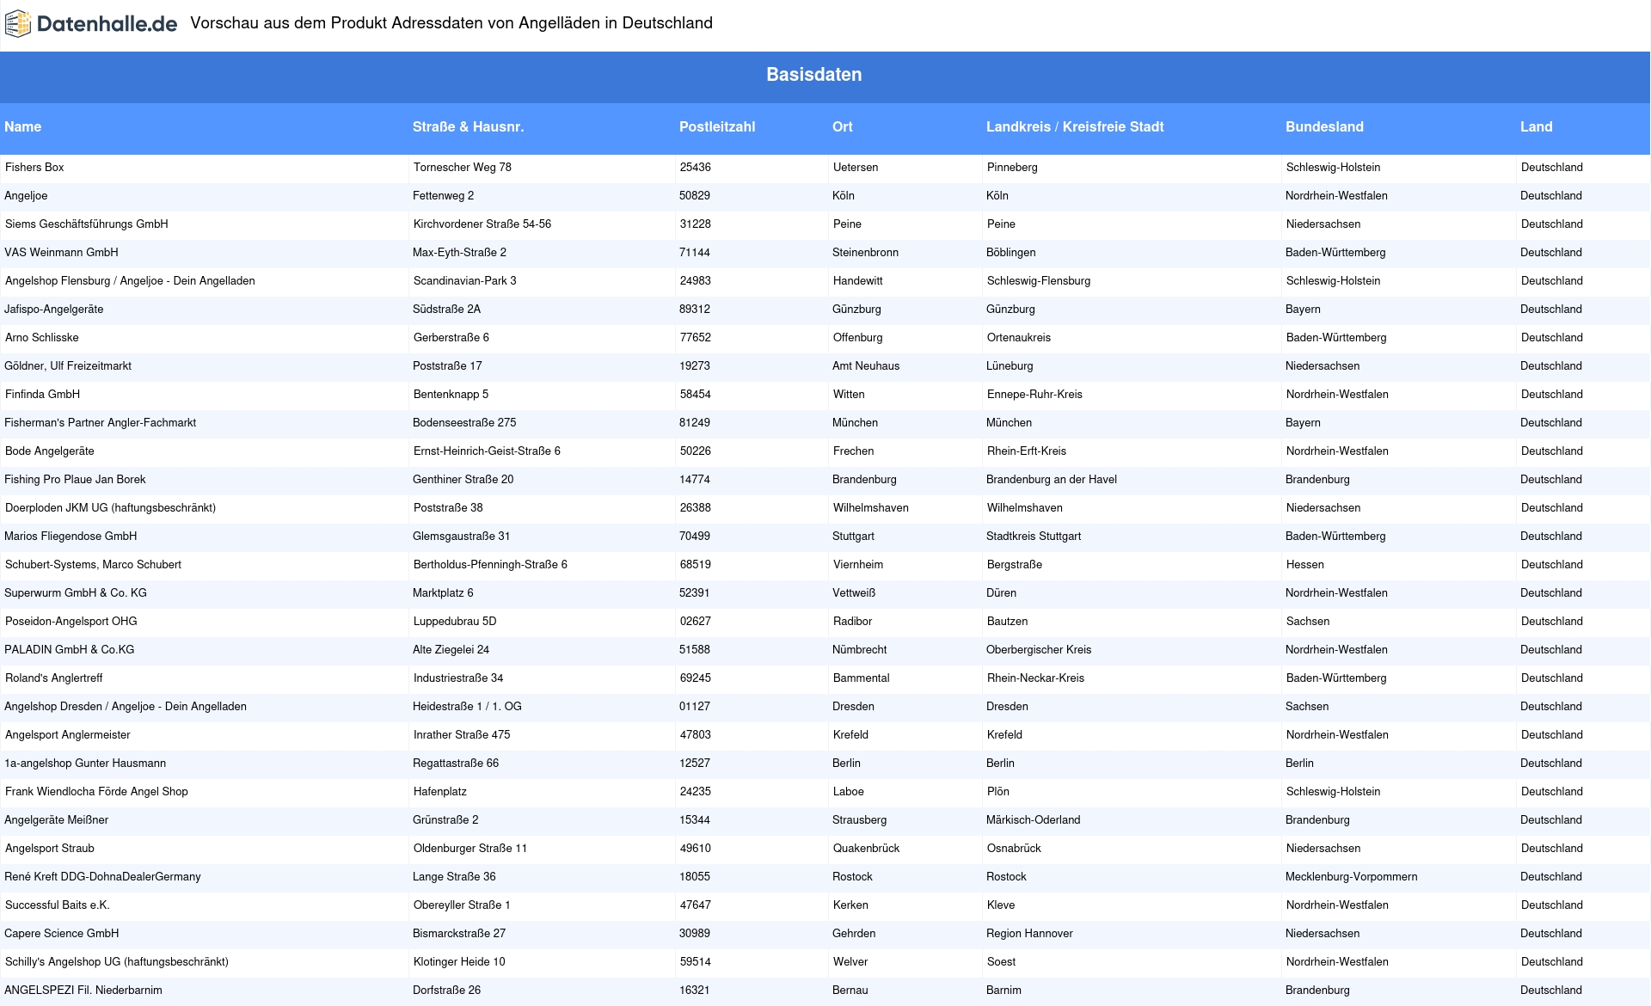Screen dimensions: 1651x1006
Task: Click the Schleswig-Flensburg district cell
Action: (1039, 281)
